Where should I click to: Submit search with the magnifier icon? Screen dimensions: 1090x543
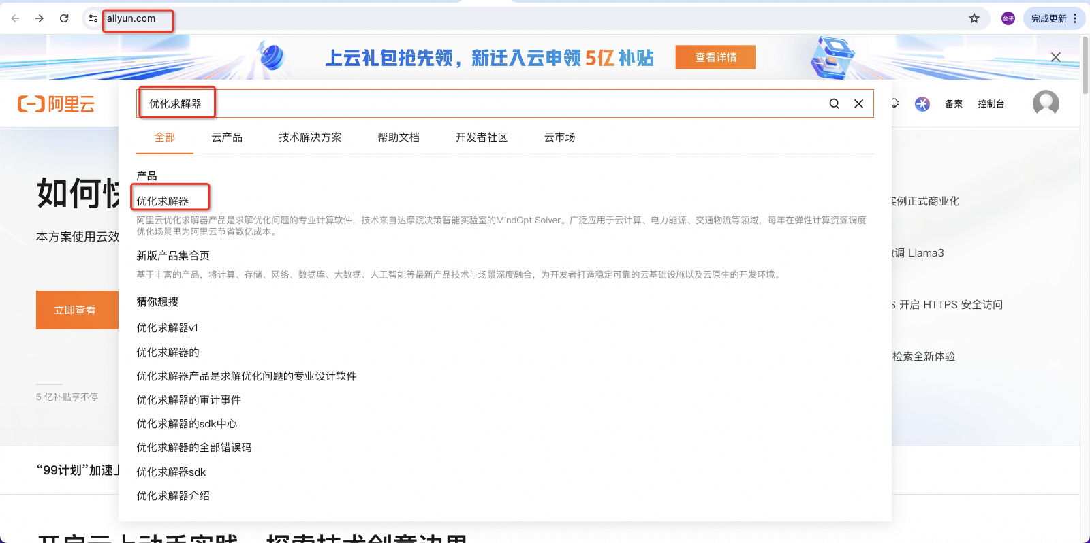point(835,103)
